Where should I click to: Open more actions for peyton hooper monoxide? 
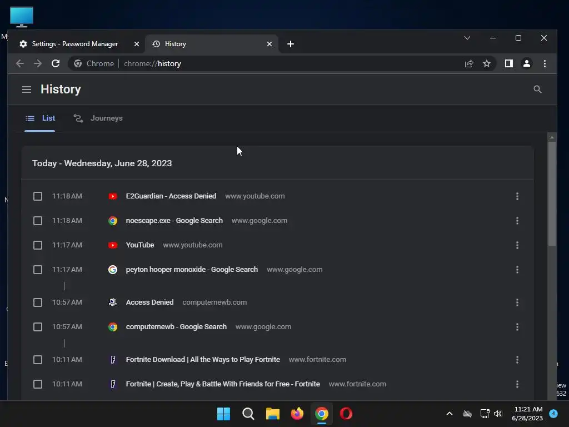coord(517,270)
